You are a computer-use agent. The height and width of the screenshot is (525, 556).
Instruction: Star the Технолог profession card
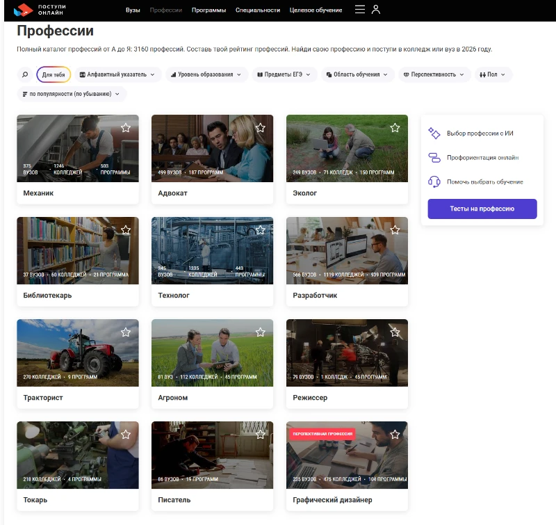(x=260, y=230)
